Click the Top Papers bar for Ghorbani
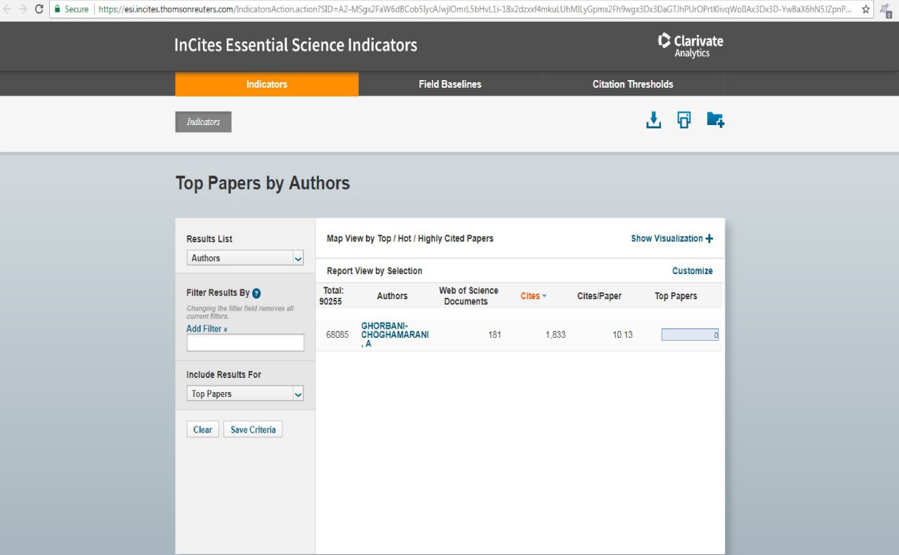The height and width of the screenshot is (555, 899). (690, 335)
